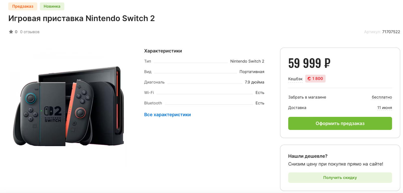Click the article number 71707522
The width and height of the screenshot is (403, 193).
(x=391, y=32)
